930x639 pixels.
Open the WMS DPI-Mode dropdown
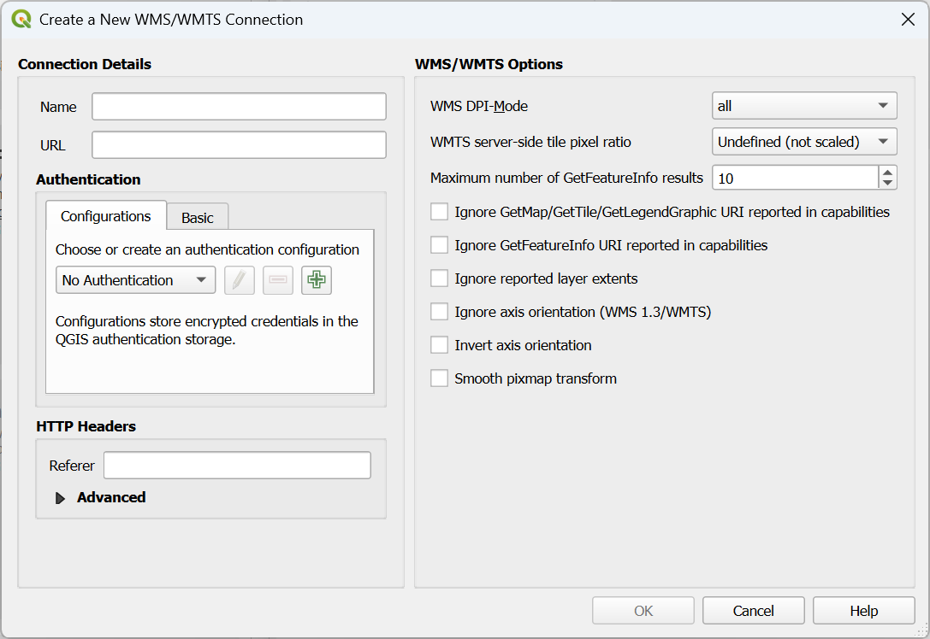click(x=804, y=106)
